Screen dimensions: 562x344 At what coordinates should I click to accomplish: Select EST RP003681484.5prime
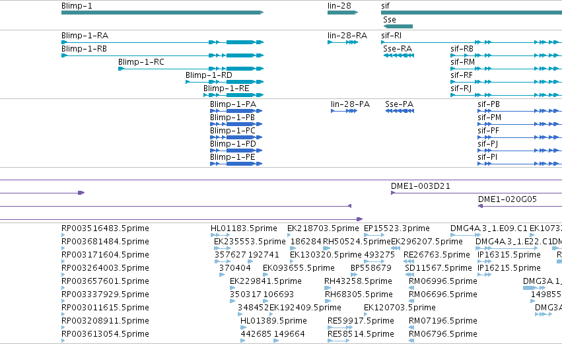click(x=105, y=242)
